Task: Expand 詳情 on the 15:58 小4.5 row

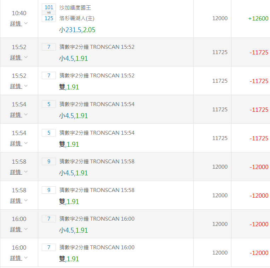Action: pos(16,172)
